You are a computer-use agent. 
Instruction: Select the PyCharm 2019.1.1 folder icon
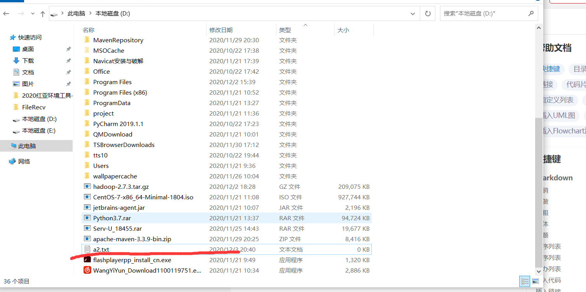[87, 124]
